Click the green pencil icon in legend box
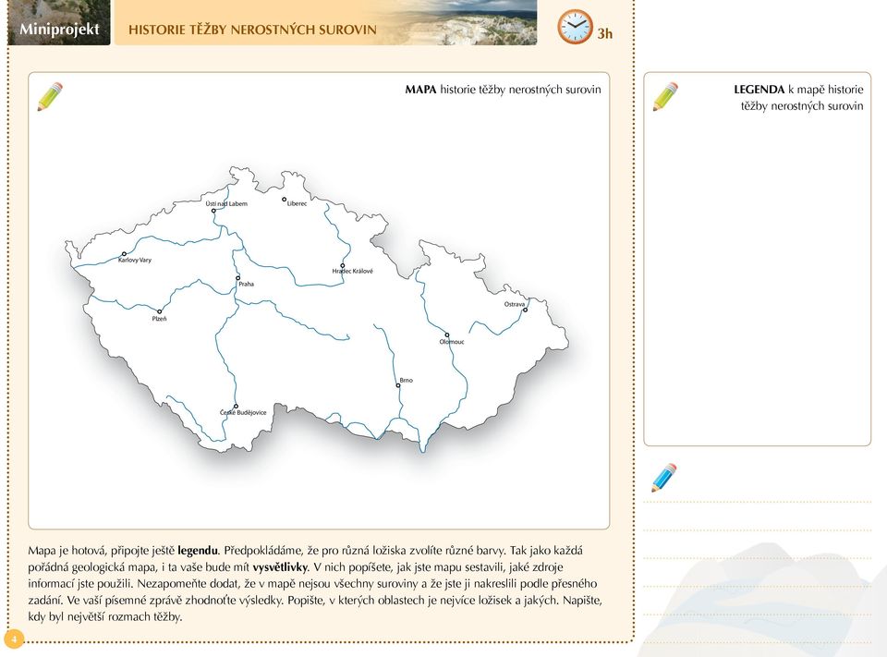The image size is (887, 657). pos(665,97)
